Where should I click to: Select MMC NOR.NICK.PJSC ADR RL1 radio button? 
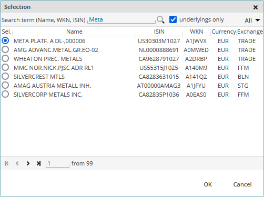pyautogui.click(x=5, y=67)
